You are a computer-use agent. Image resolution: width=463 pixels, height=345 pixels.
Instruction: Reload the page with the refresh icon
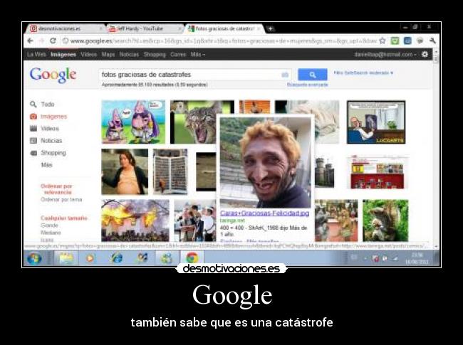53,41
